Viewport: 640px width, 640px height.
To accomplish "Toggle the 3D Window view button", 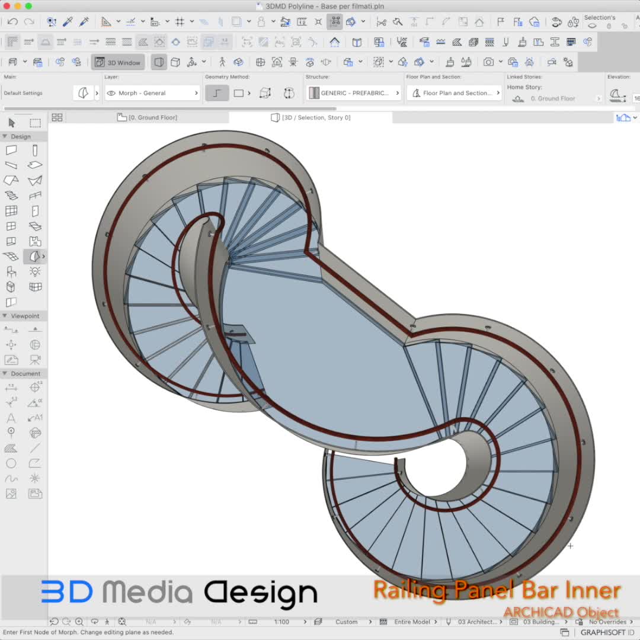I will 118,62.
